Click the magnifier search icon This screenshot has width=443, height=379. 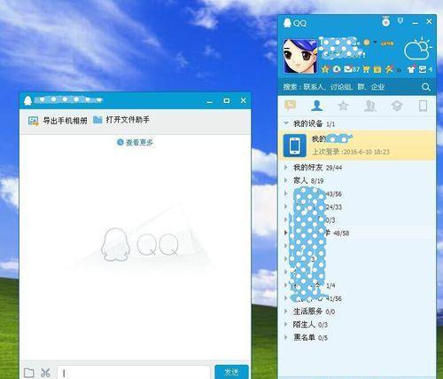(x=425, y=87)
